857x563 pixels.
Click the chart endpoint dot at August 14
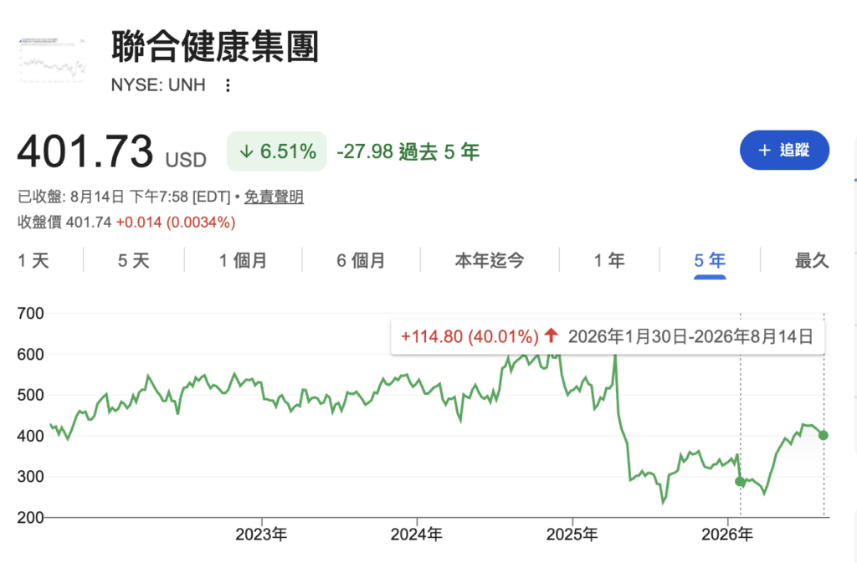click(824, 435)
